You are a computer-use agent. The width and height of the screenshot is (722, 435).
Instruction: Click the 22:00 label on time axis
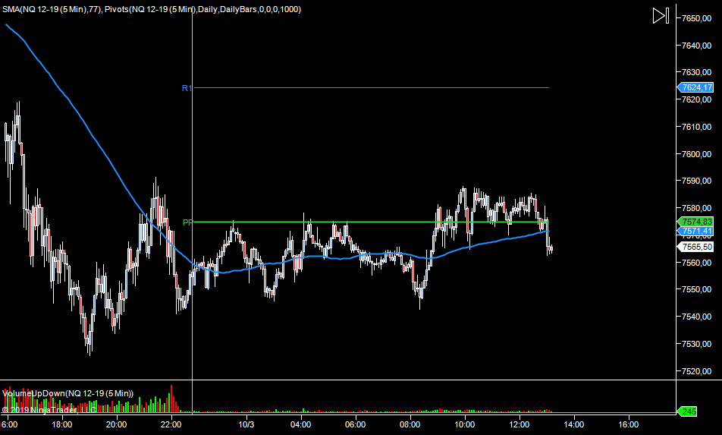172,424
